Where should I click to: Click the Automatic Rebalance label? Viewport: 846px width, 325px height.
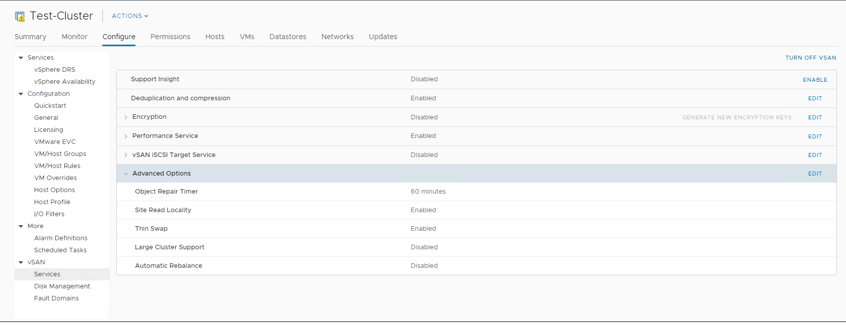[x=169, y=266]
